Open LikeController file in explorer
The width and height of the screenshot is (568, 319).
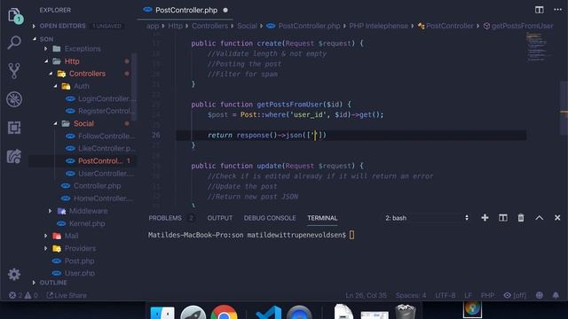pos(106,148)
